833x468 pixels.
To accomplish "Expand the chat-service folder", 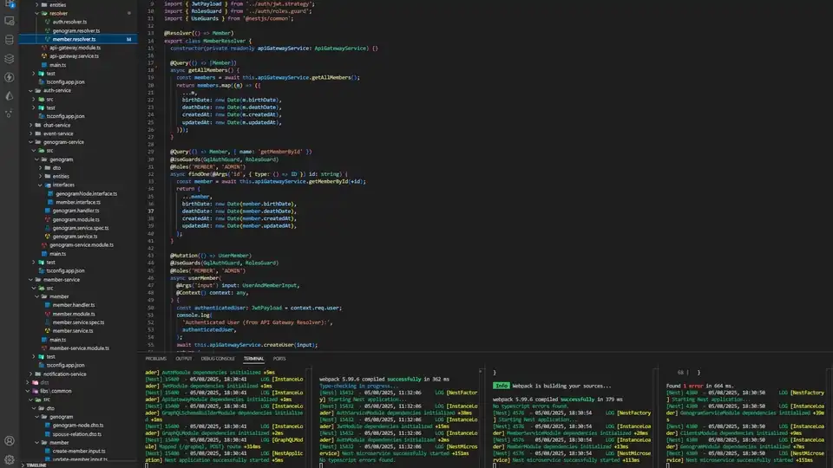I will click(56, 125).
